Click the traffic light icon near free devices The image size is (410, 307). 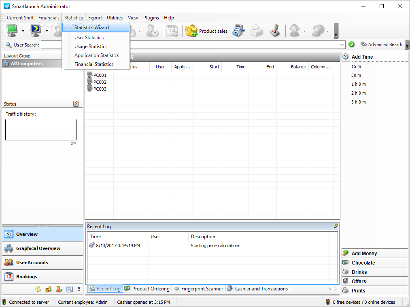[328, 302]
